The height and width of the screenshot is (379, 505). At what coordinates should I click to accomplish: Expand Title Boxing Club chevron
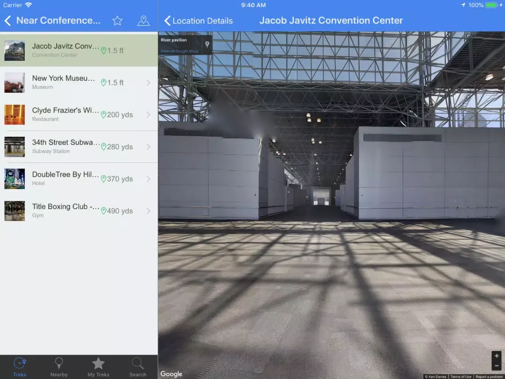coord(148,211)
